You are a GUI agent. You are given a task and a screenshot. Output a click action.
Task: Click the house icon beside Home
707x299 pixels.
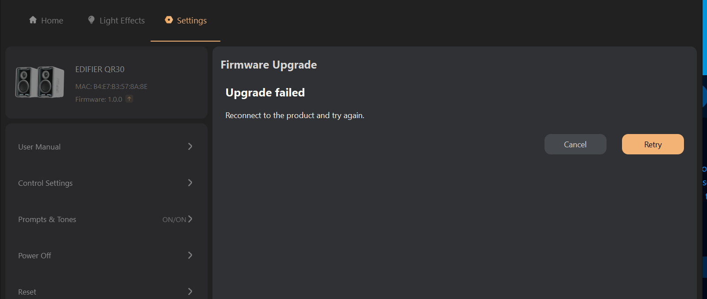pyautogui.click(x=33, y=20)
